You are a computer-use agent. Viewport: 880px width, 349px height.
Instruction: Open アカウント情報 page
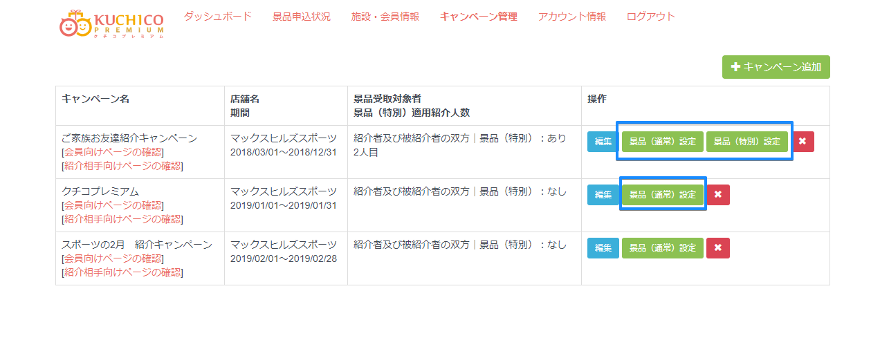572,17
